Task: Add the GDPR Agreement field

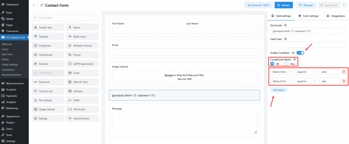Action: coord(82,64)
